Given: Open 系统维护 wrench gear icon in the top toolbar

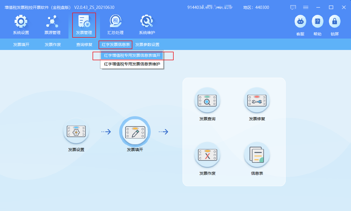Looking at the screenshot, I should tap(147, 21).
